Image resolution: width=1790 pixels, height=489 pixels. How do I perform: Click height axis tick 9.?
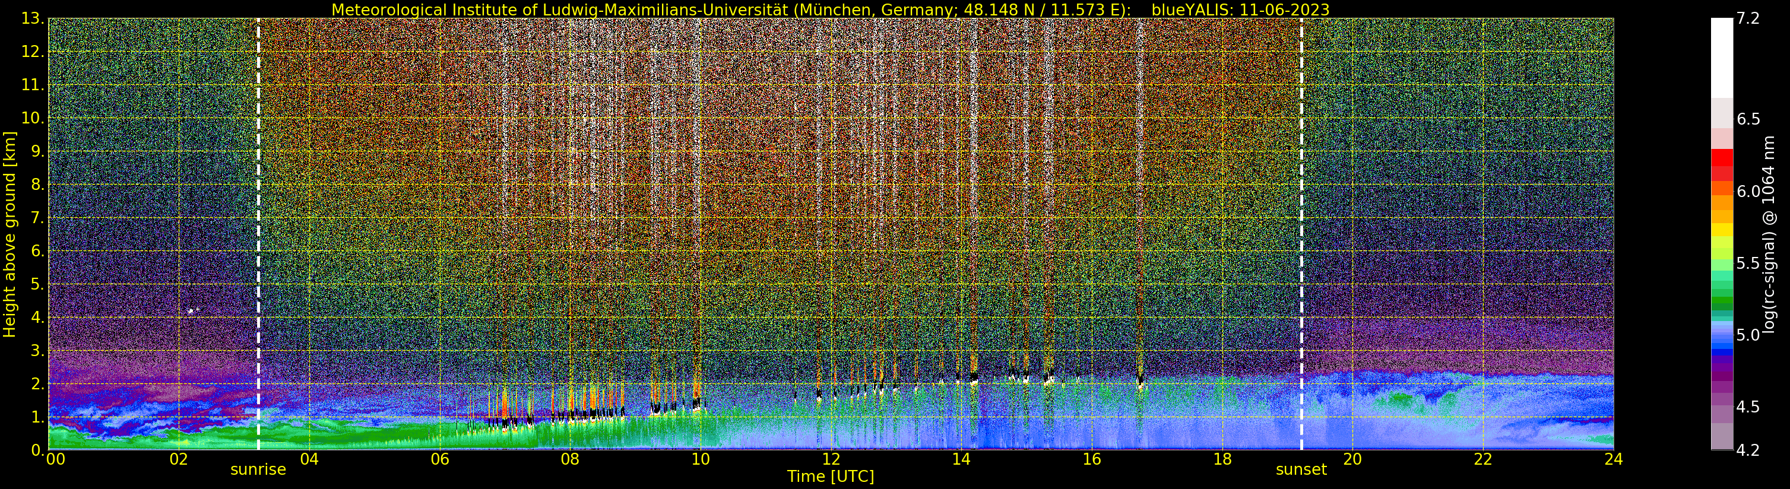[37, 151]
